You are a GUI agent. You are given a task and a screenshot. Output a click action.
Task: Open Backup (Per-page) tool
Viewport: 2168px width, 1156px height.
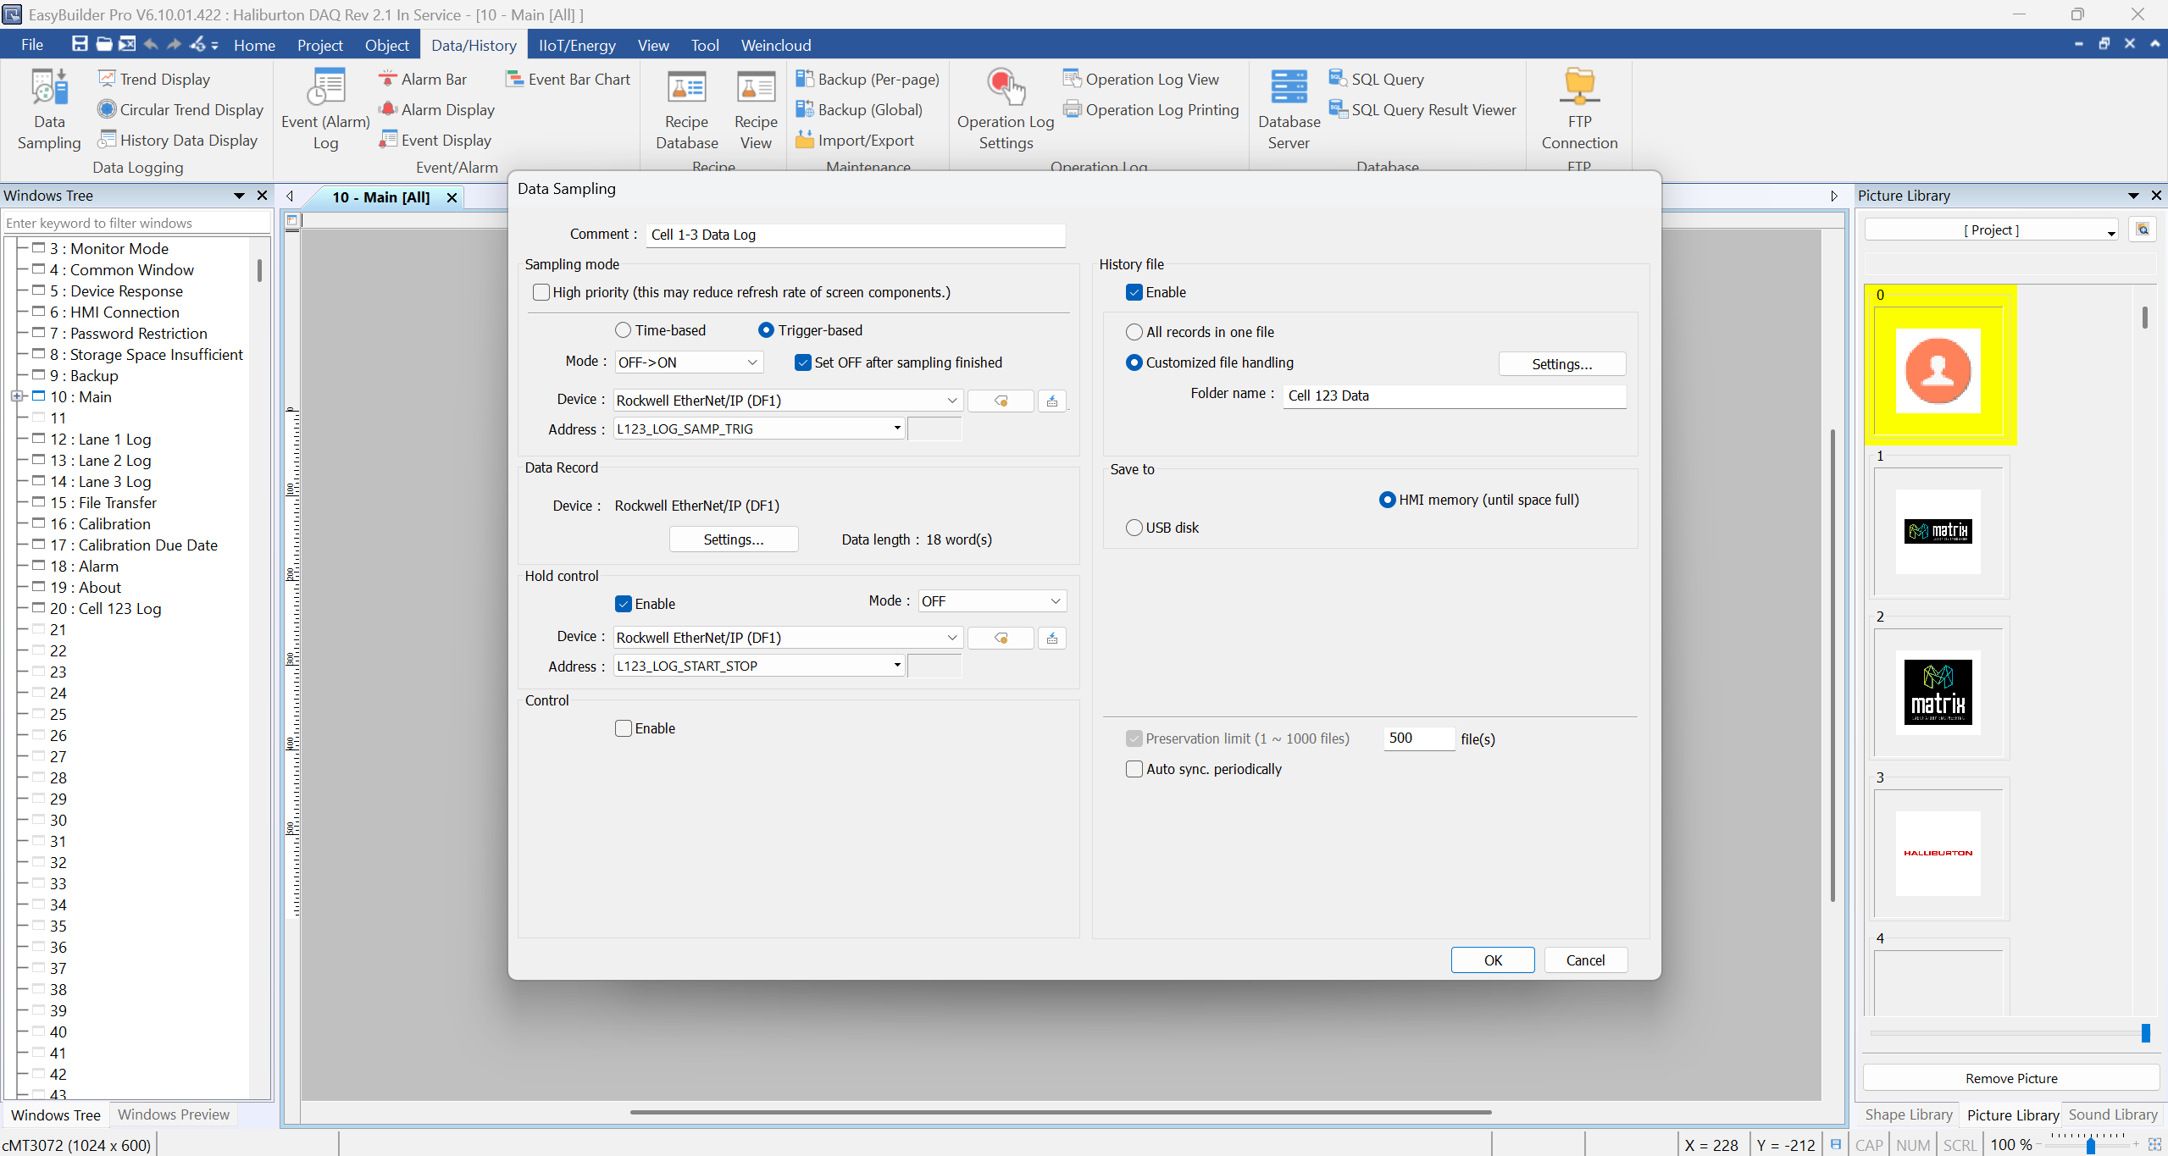coord(867,79)
